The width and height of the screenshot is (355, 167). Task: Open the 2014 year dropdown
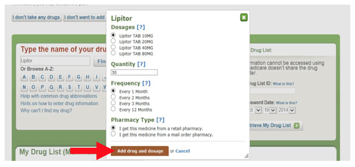286,110
